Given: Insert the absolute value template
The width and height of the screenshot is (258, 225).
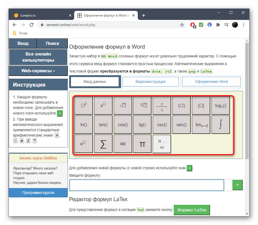Looking at the screenshot, I should [x=201, y=105].
